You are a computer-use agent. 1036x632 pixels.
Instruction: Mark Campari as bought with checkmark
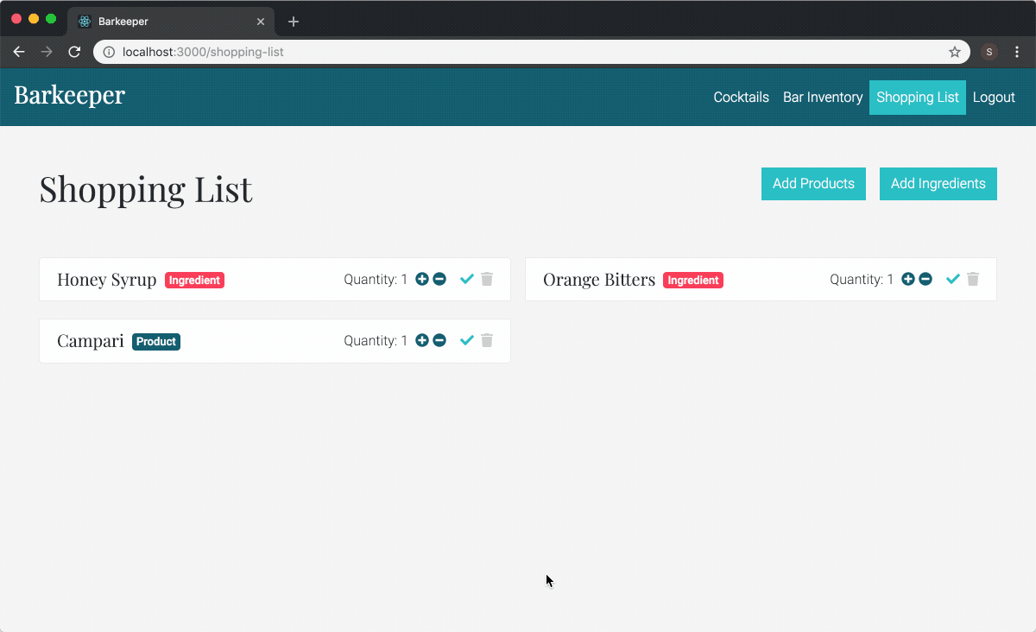tap(467, 340)
